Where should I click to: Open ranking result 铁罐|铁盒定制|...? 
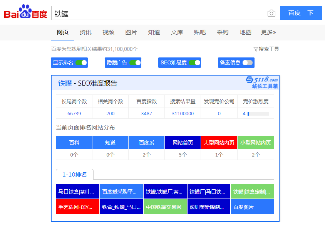coord(253,191)
